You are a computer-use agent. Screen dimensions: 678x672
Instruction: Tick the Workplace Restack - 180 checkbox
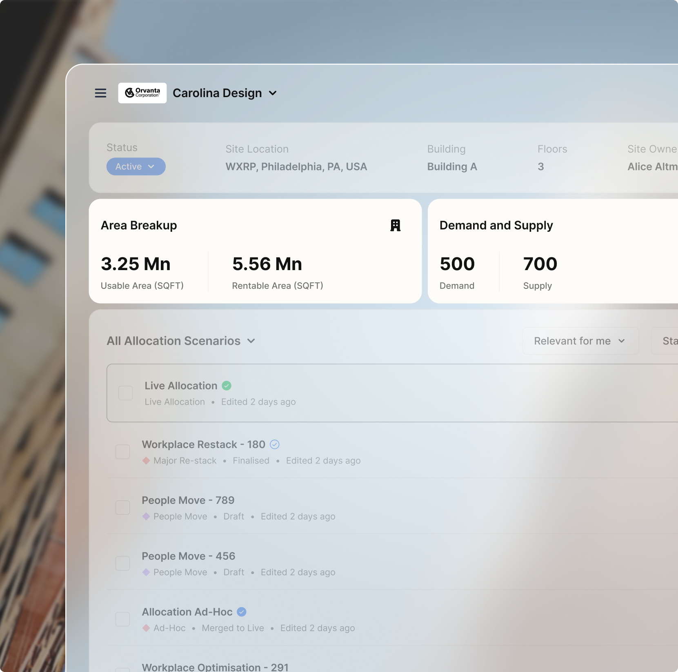click(x=122, y=452)
